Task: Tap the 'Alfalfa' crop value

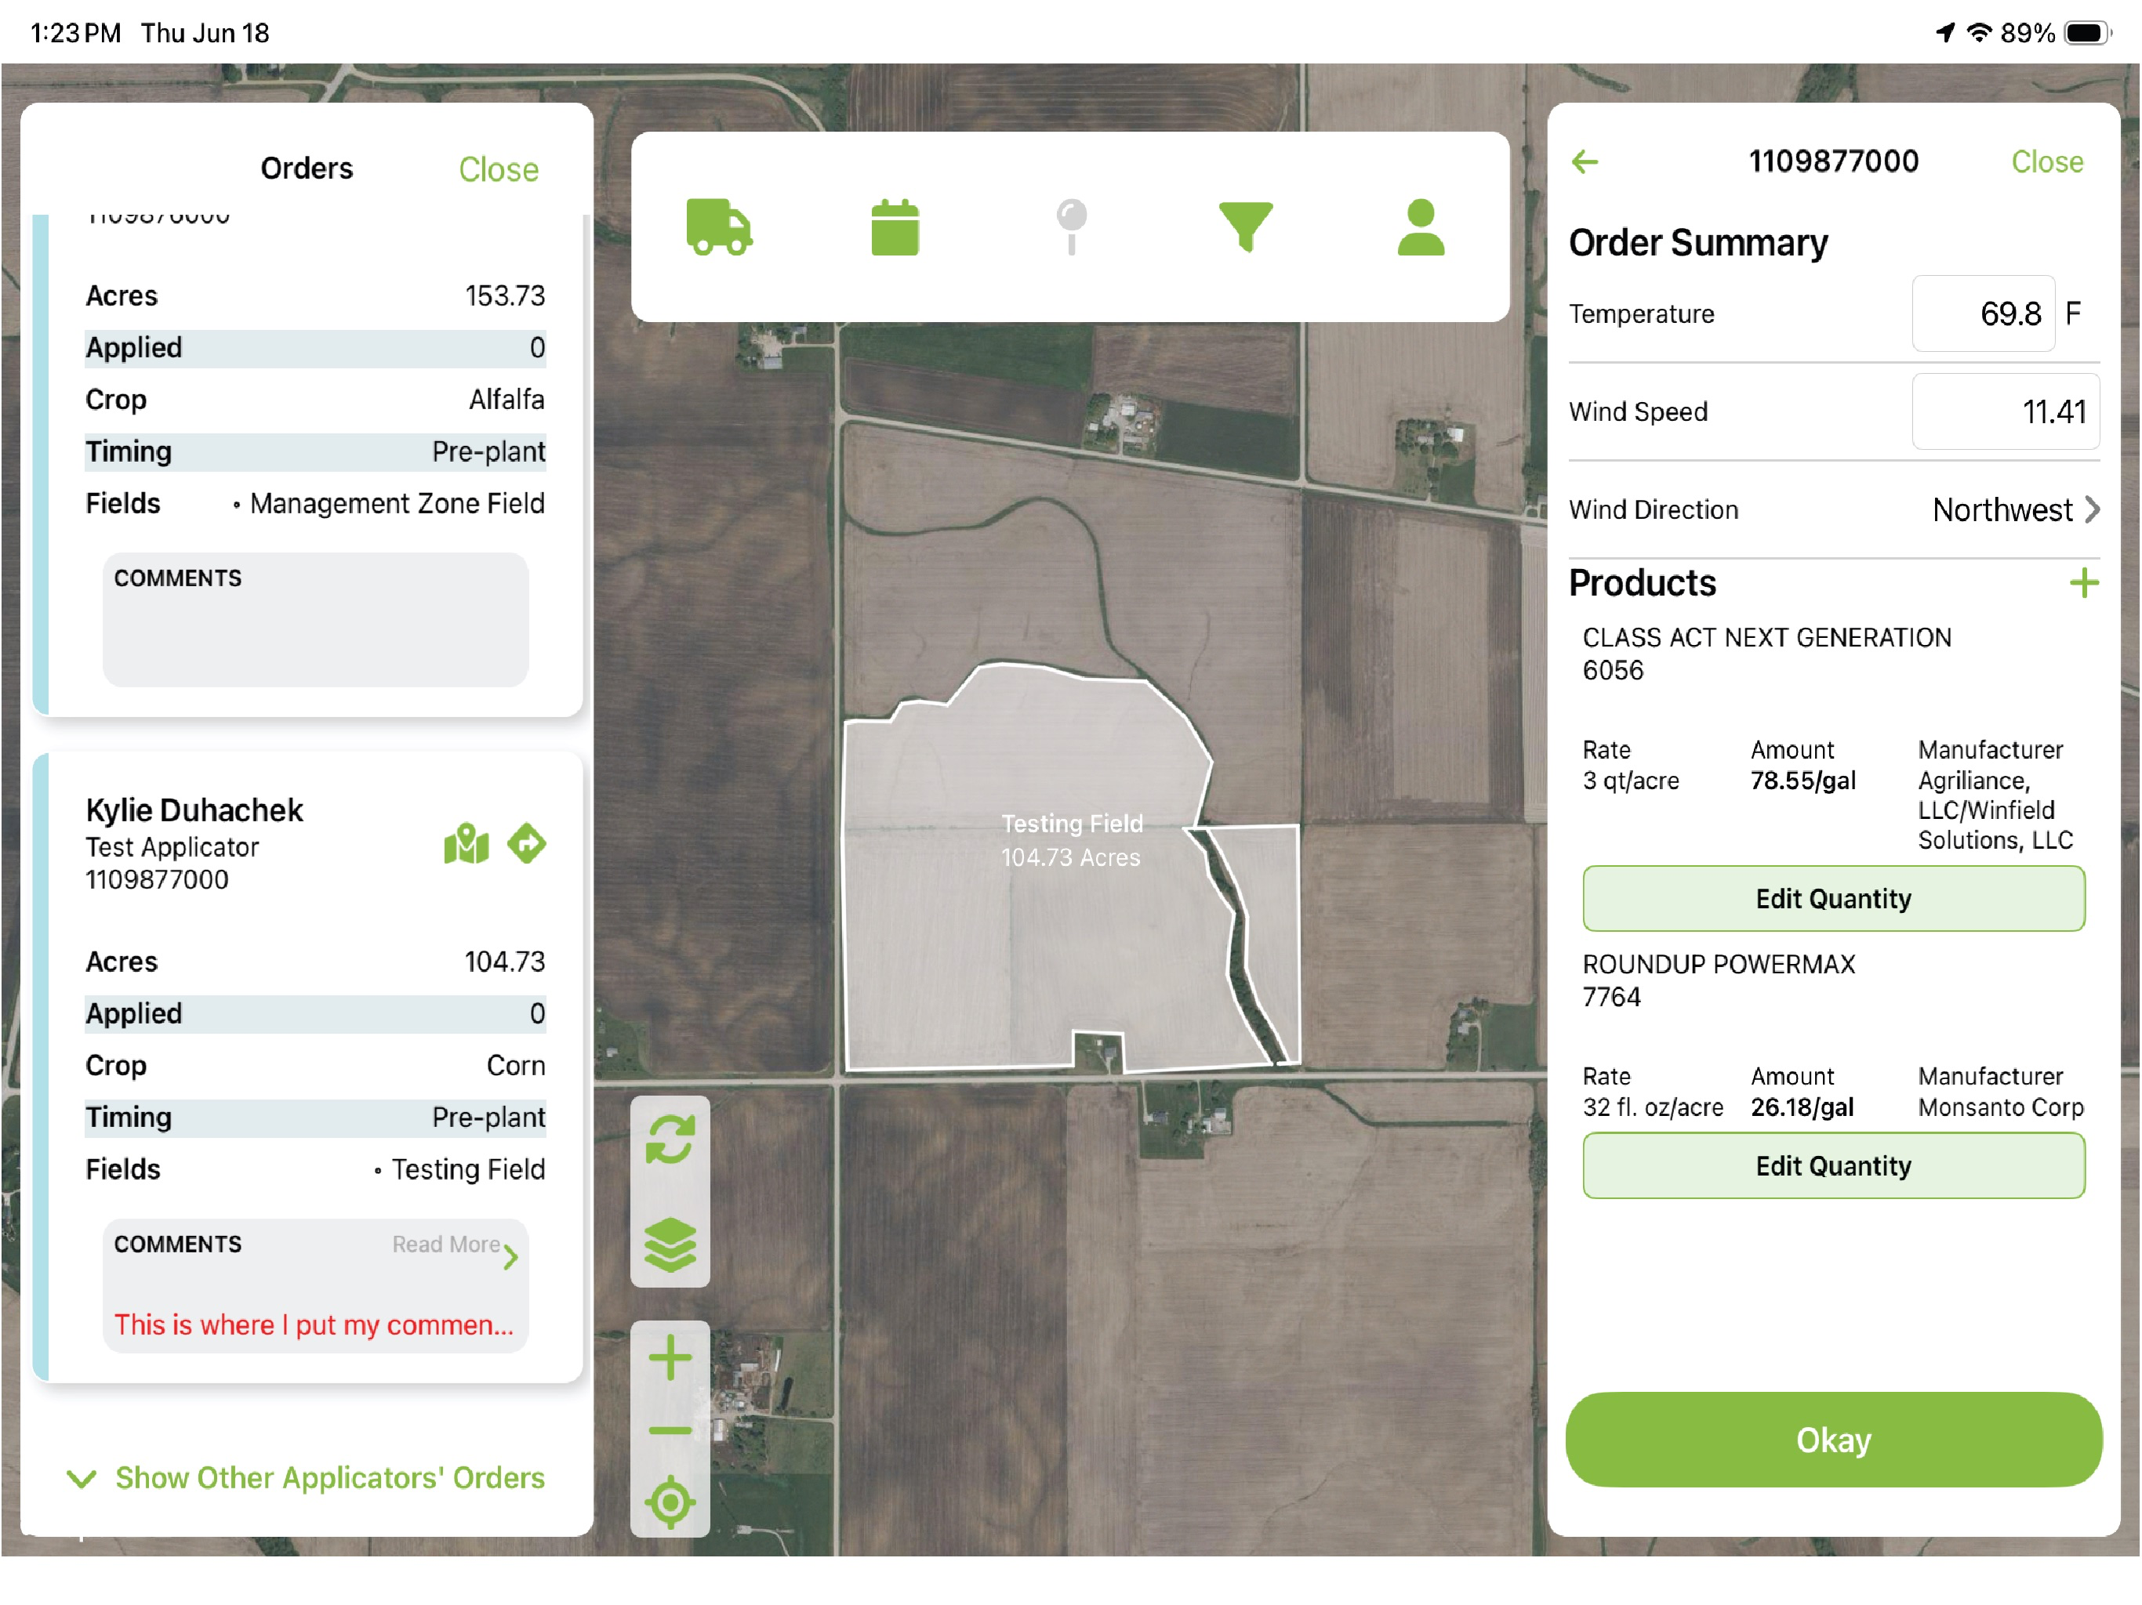Action: coord(506,400)
